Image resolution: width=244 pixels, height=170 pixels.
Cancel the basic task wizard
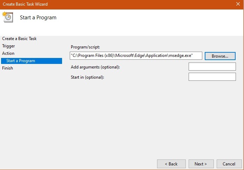pyautogui.click(x=229, y=164)
